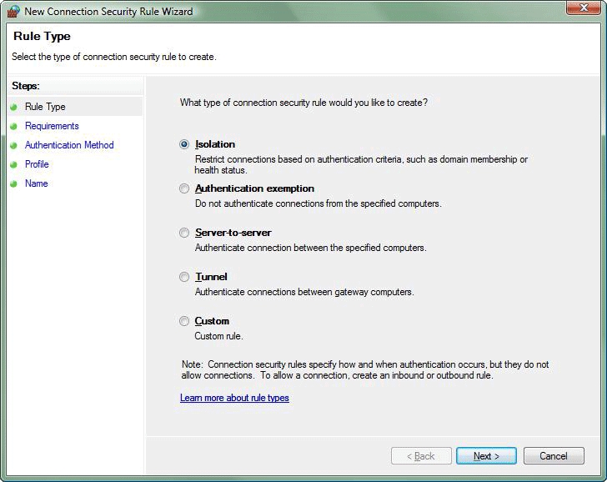Viewport: 607px width, 482px height.
Task: Choose the Custom rule radio button
Action: (x=184, y=321)
